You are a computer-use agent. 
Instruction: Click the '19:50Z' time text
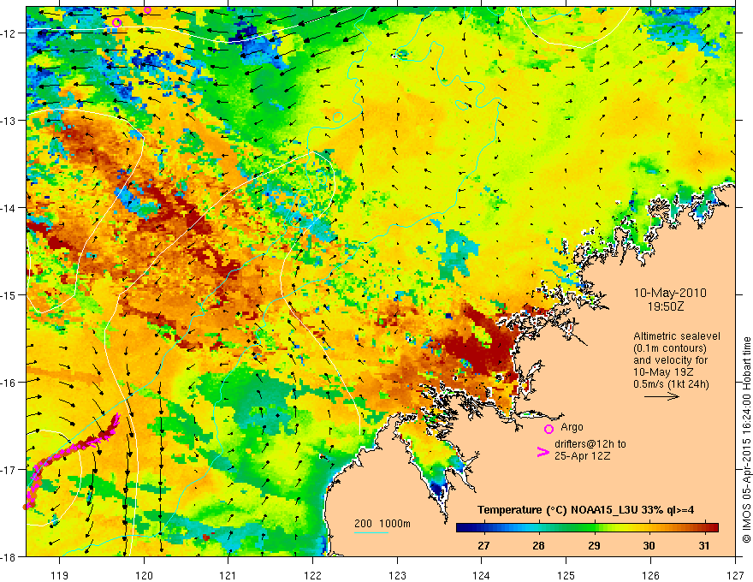pos(665,306)
